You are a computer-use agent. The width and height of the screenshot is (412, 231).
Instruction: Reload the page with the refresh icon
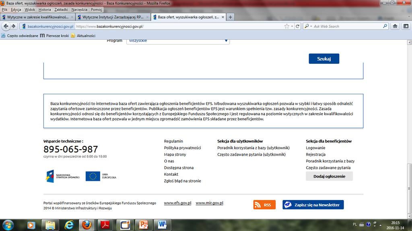(x=297, y=26)
